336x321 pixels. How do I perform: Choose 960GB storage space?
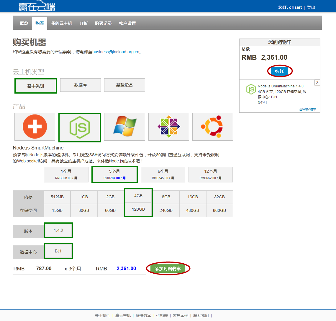point(219,210)
